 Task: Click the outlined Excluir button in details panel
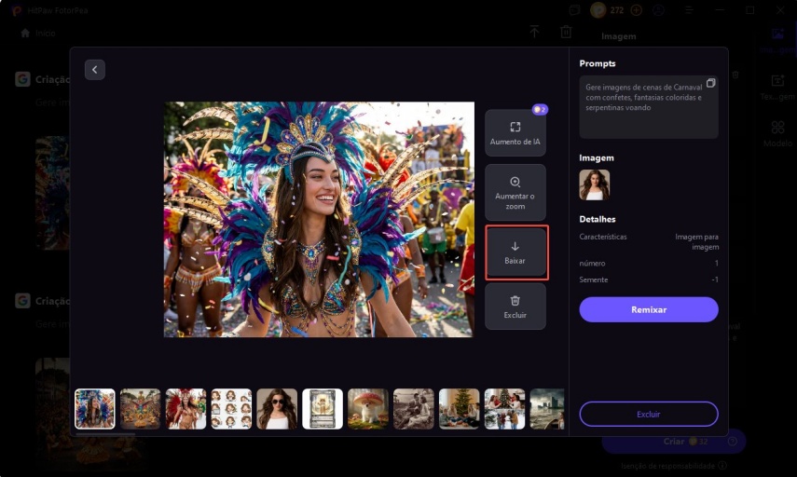click(649, 414)
